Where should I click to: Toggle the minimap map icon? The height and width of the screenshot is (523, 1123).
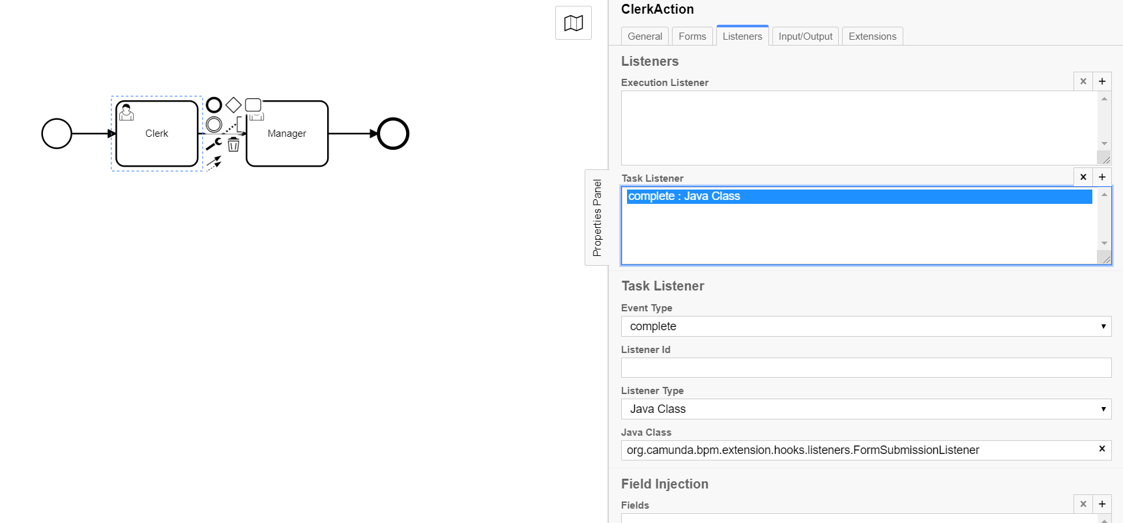tap(574, 23)
